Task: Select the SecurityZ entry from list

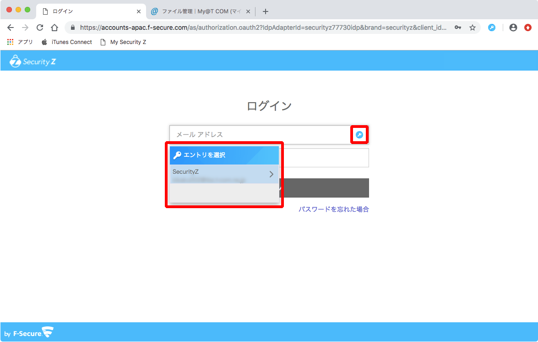Action: 215,174
